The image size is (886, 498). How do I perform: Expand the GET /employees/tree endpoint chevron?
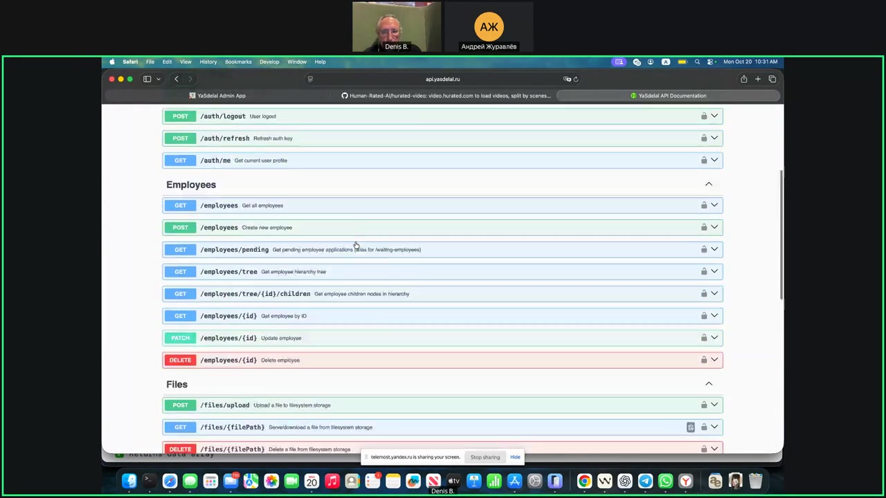pos(714,271)
